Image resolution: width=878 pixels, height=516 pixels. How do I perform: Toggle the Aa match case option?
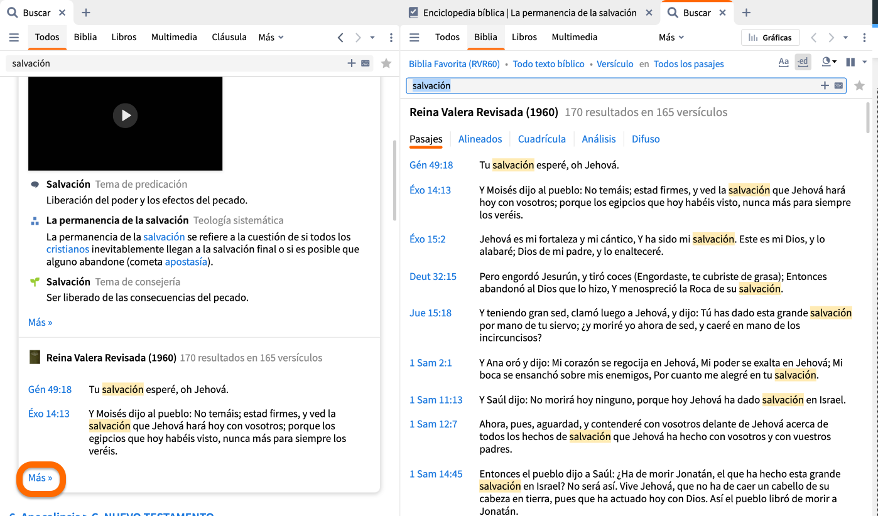point(783,62)
